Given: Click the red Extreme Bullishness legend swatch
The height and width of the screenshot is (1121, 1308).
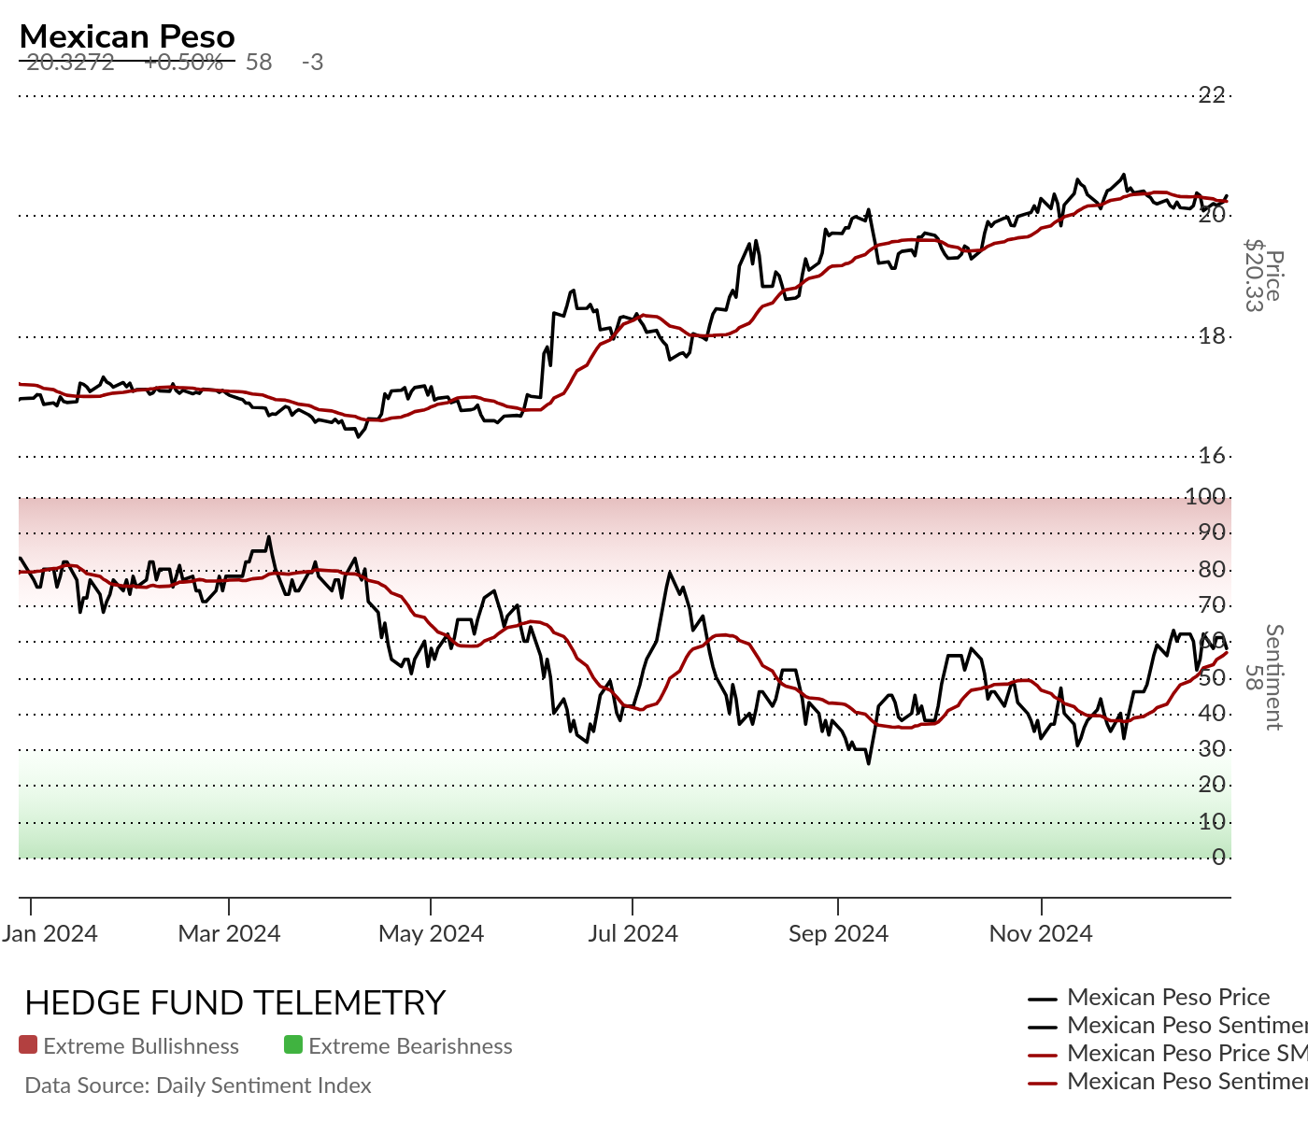Looking at the screenshot, I should [28, 1045].
